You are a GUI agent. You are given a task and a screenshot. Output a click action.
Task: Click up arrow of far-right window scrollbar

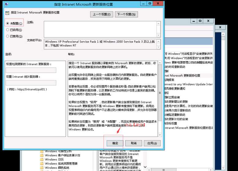pos(223,35)
